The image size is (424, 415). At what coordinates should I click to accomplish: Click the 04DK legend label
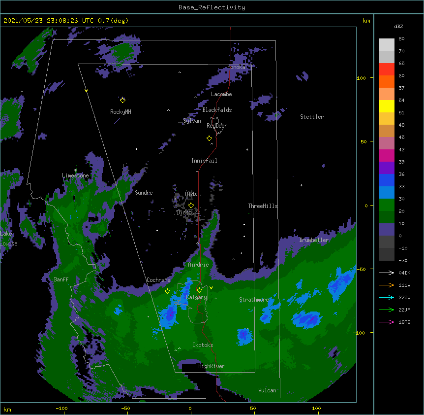pos(404,273)
